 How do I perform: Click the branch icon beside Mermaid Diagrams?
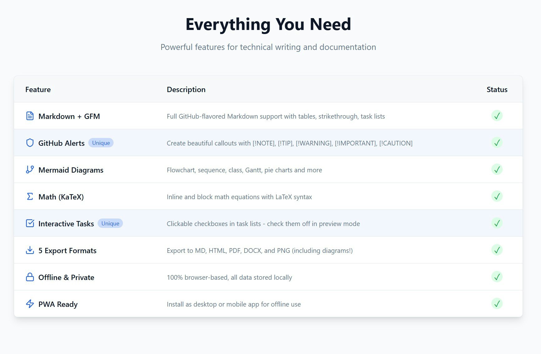pos(30,170)
